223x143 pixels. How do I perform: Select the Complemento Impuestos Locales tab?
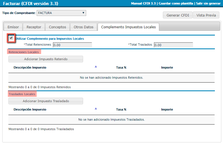click(x=128, y=27)
